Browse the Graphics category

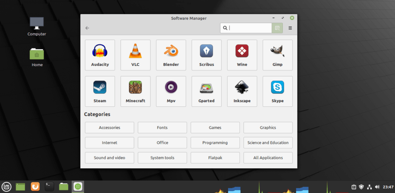(x=268, y=128)
